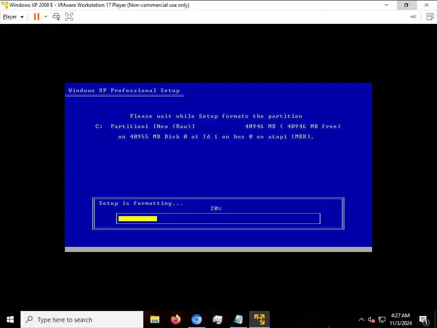Click the 20% progress label
This screenshot has width=437, height=328.
[x=216, y=208]
